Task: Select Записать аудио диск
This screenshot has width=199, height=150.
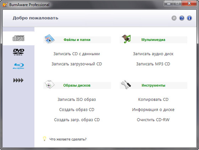Action: coord(153,54)
